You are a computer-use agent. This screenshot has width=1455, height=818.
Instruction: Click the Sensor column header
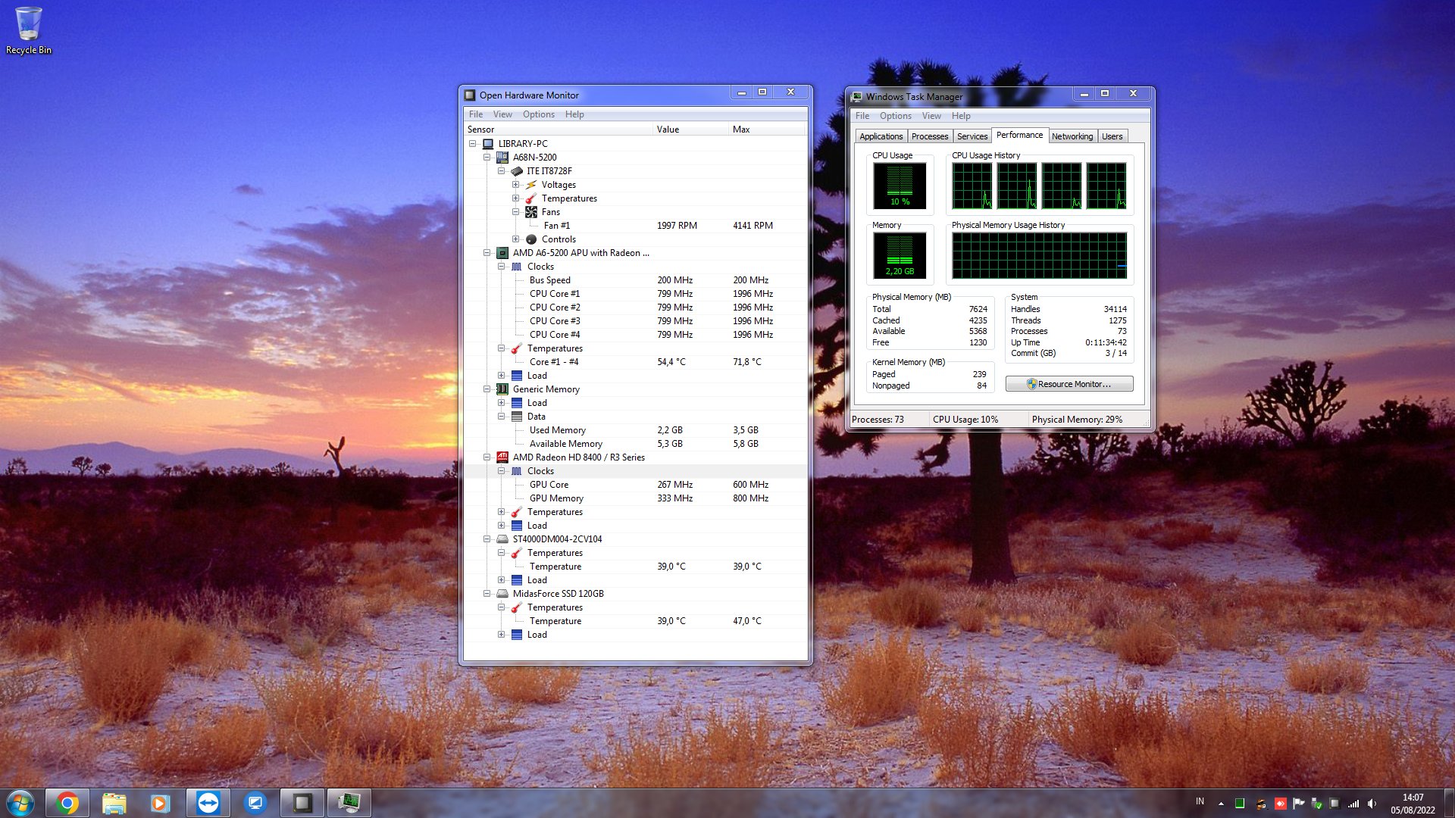pos(558,130)
